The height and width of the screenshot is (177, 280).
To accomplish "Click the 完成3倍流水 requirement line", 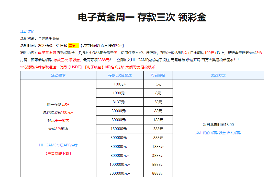I will point(58,129).
